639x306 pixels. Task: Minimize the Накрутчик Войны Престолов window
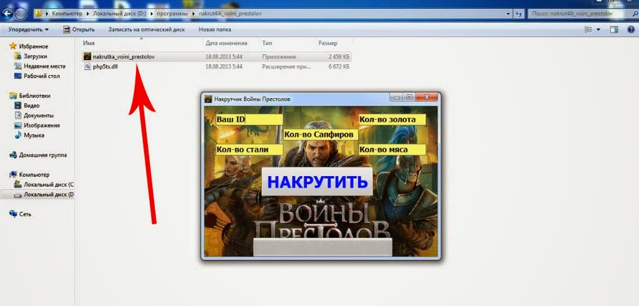(x=396, y=97)
